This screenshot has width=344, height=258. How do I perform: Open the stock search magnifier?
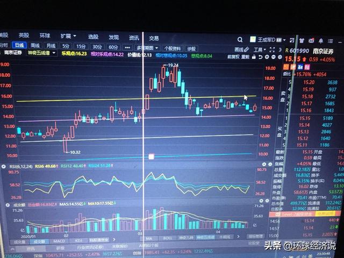point(240,40)
